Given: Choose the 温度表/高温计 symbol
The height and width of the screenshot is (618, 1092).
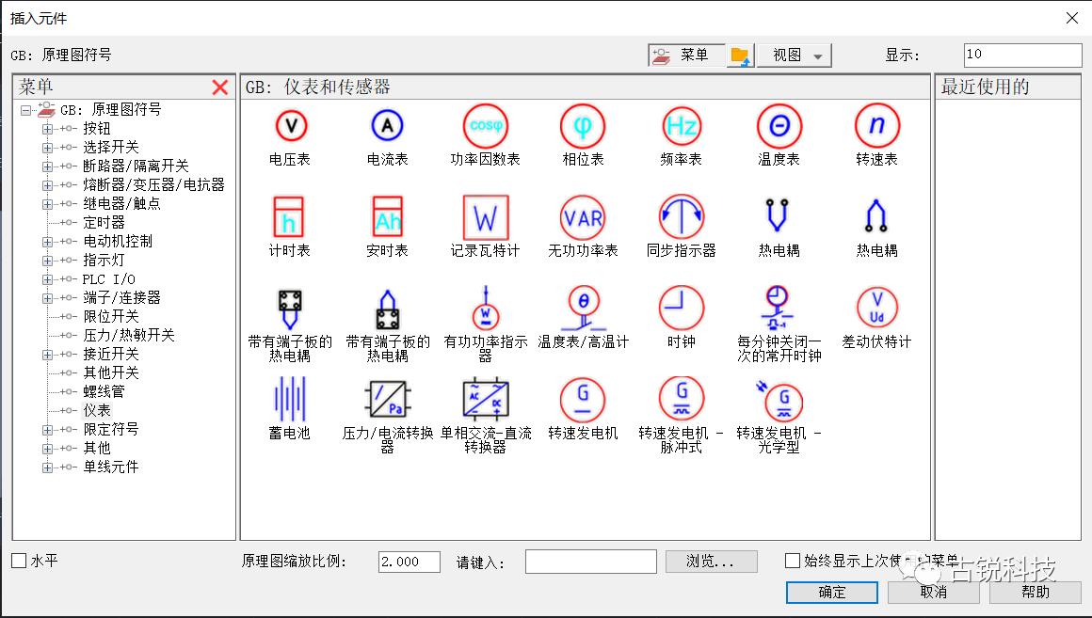Looking at the screenshot, I should click(584, 308).
